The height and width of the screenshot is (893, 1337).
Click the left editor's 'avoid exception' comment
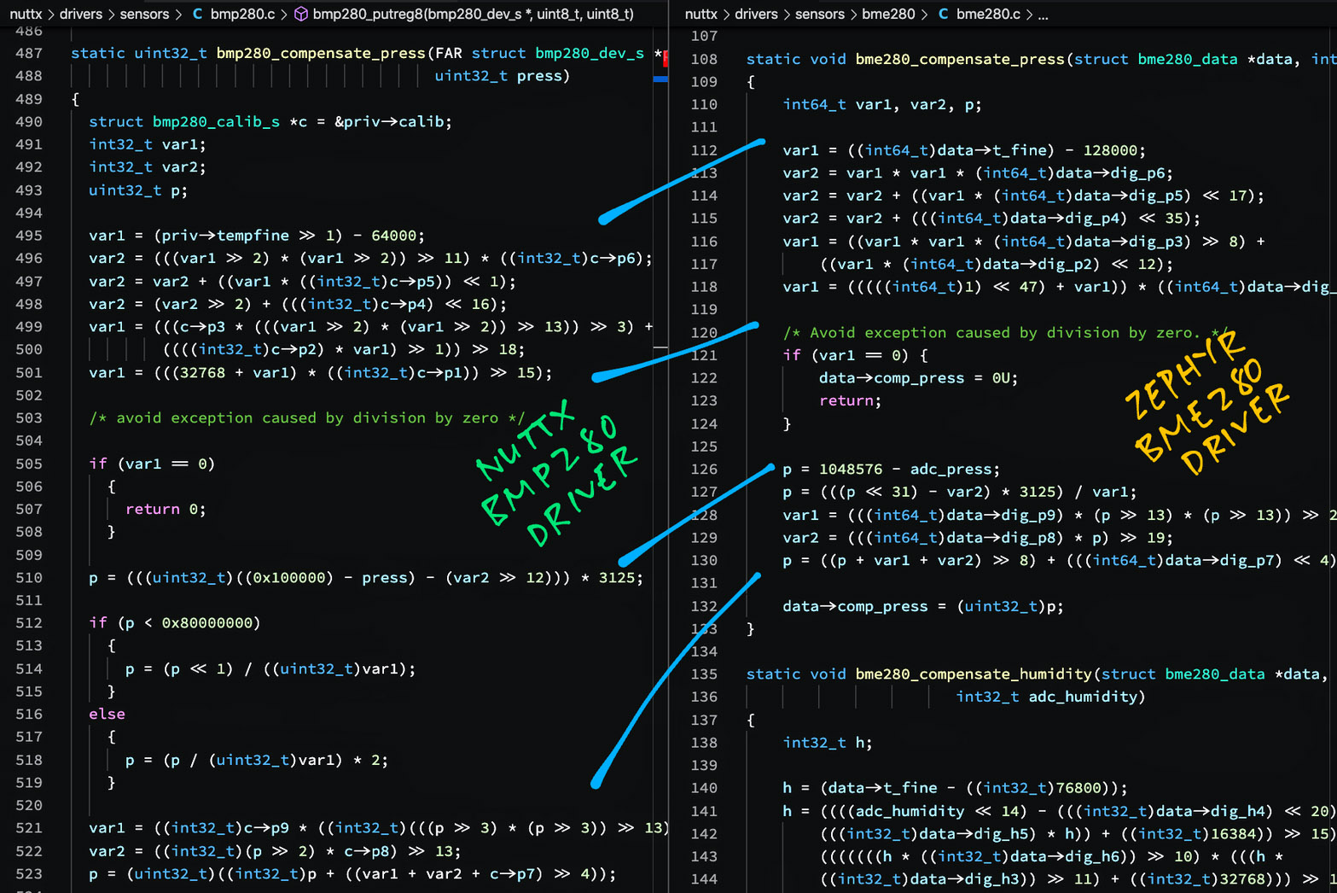[307, 418]
